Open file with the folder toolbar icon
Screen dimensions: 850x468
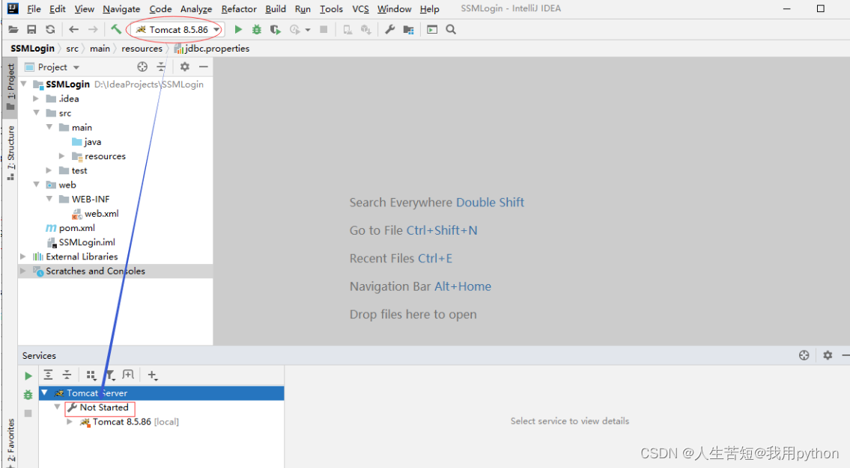click(13, 30)
